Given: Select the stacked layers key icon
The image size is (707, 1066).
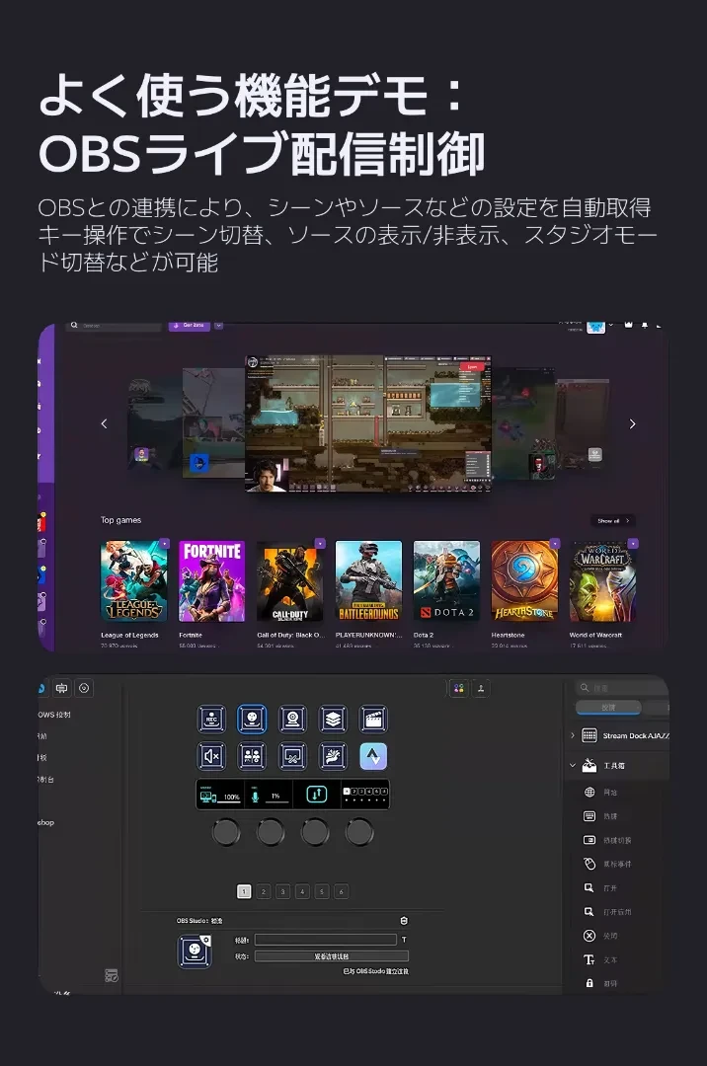Looking at the screenshot, I should pos(333,719).
